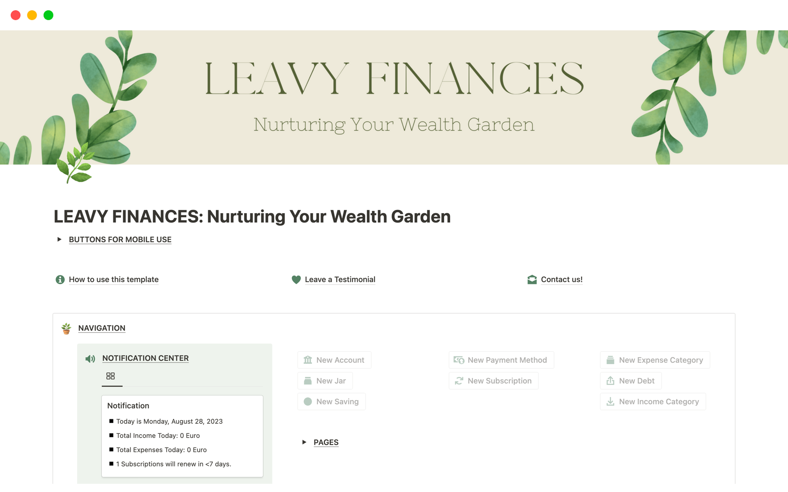Add a New Payment Method
Screen dimensions: 788x492
click(x=501, y=360)
